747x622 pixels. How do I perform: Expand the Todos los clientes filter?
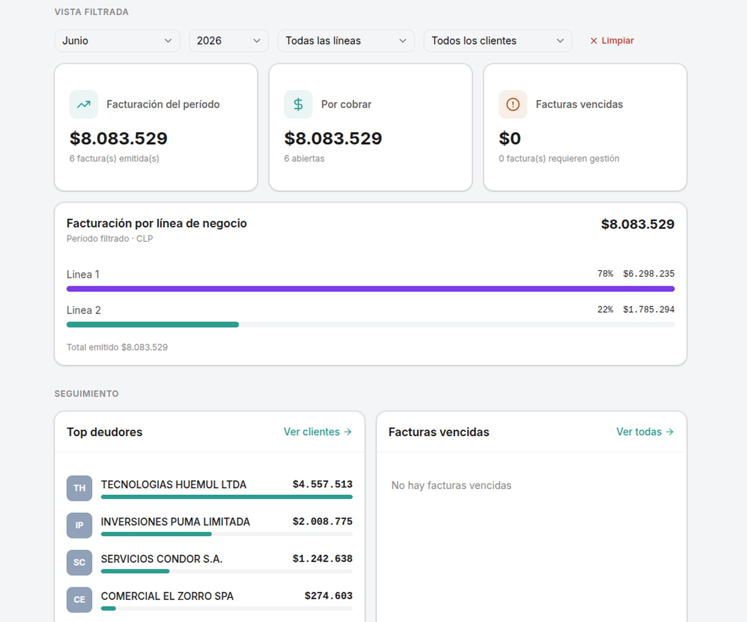pos(498,41)
